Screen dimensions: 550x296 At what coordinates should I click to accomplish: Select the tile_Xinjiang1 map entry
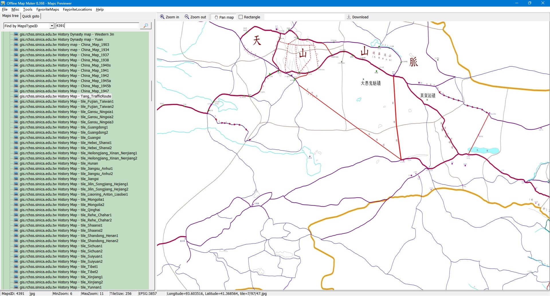point(61,277)
